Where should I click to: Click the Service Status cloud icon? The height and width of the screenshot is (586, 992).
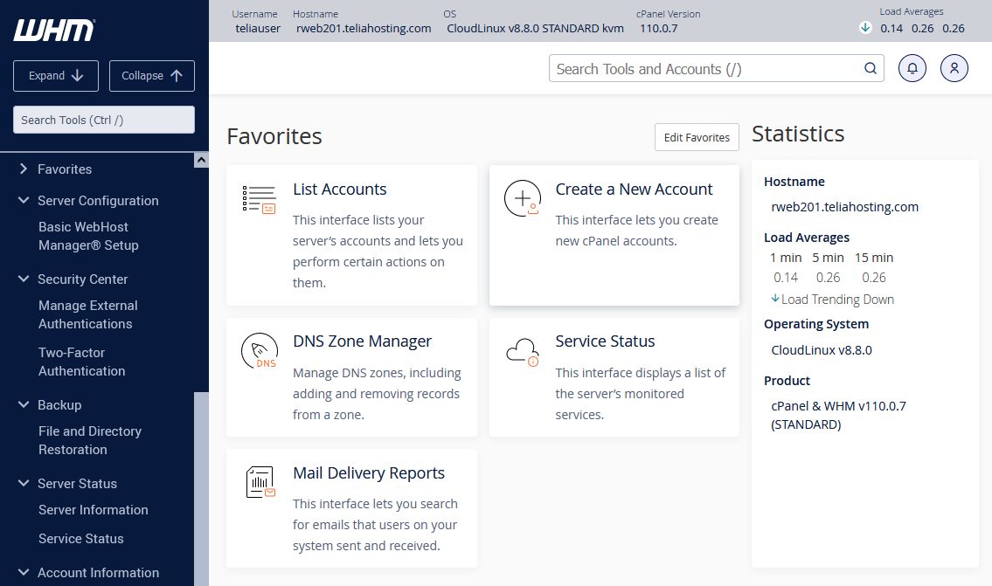[523, 351]
